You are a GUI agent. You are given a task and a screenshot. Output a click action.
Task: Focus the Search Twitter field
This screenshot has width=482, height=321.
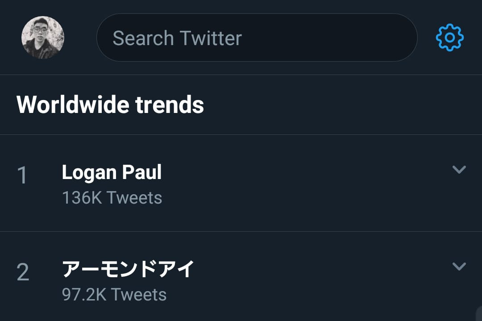tap(257, 38)
